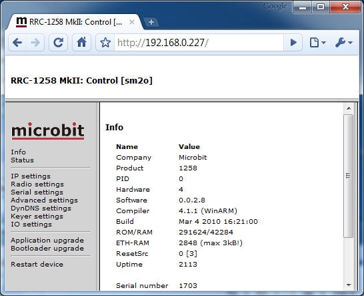Close the browser window

[345, 7]
